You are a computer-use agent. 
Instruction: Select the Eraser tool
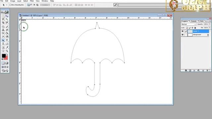click(x=3, y=33)
